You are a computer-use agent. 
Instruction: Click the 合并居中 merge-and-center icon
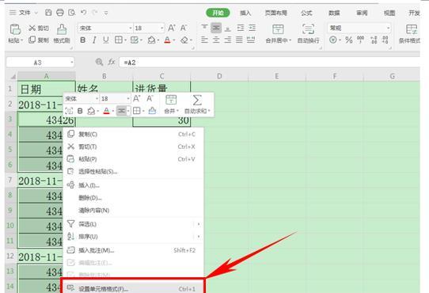(x=278, y=29)
